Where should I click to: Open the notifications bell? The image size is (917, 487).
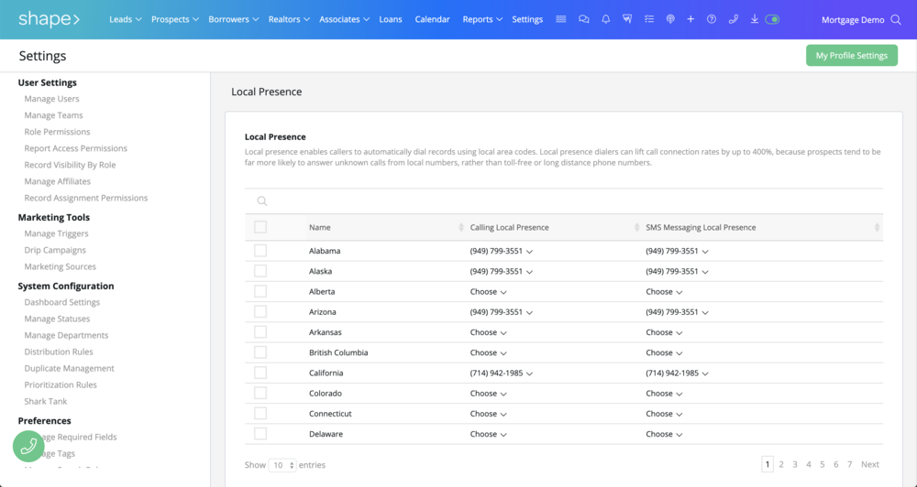[x=606, y=19]
